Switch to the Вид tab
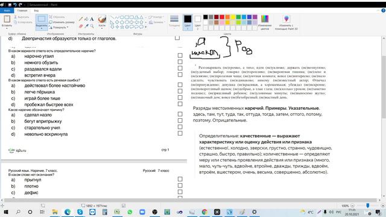386x217 pixels. pos(36,11)
